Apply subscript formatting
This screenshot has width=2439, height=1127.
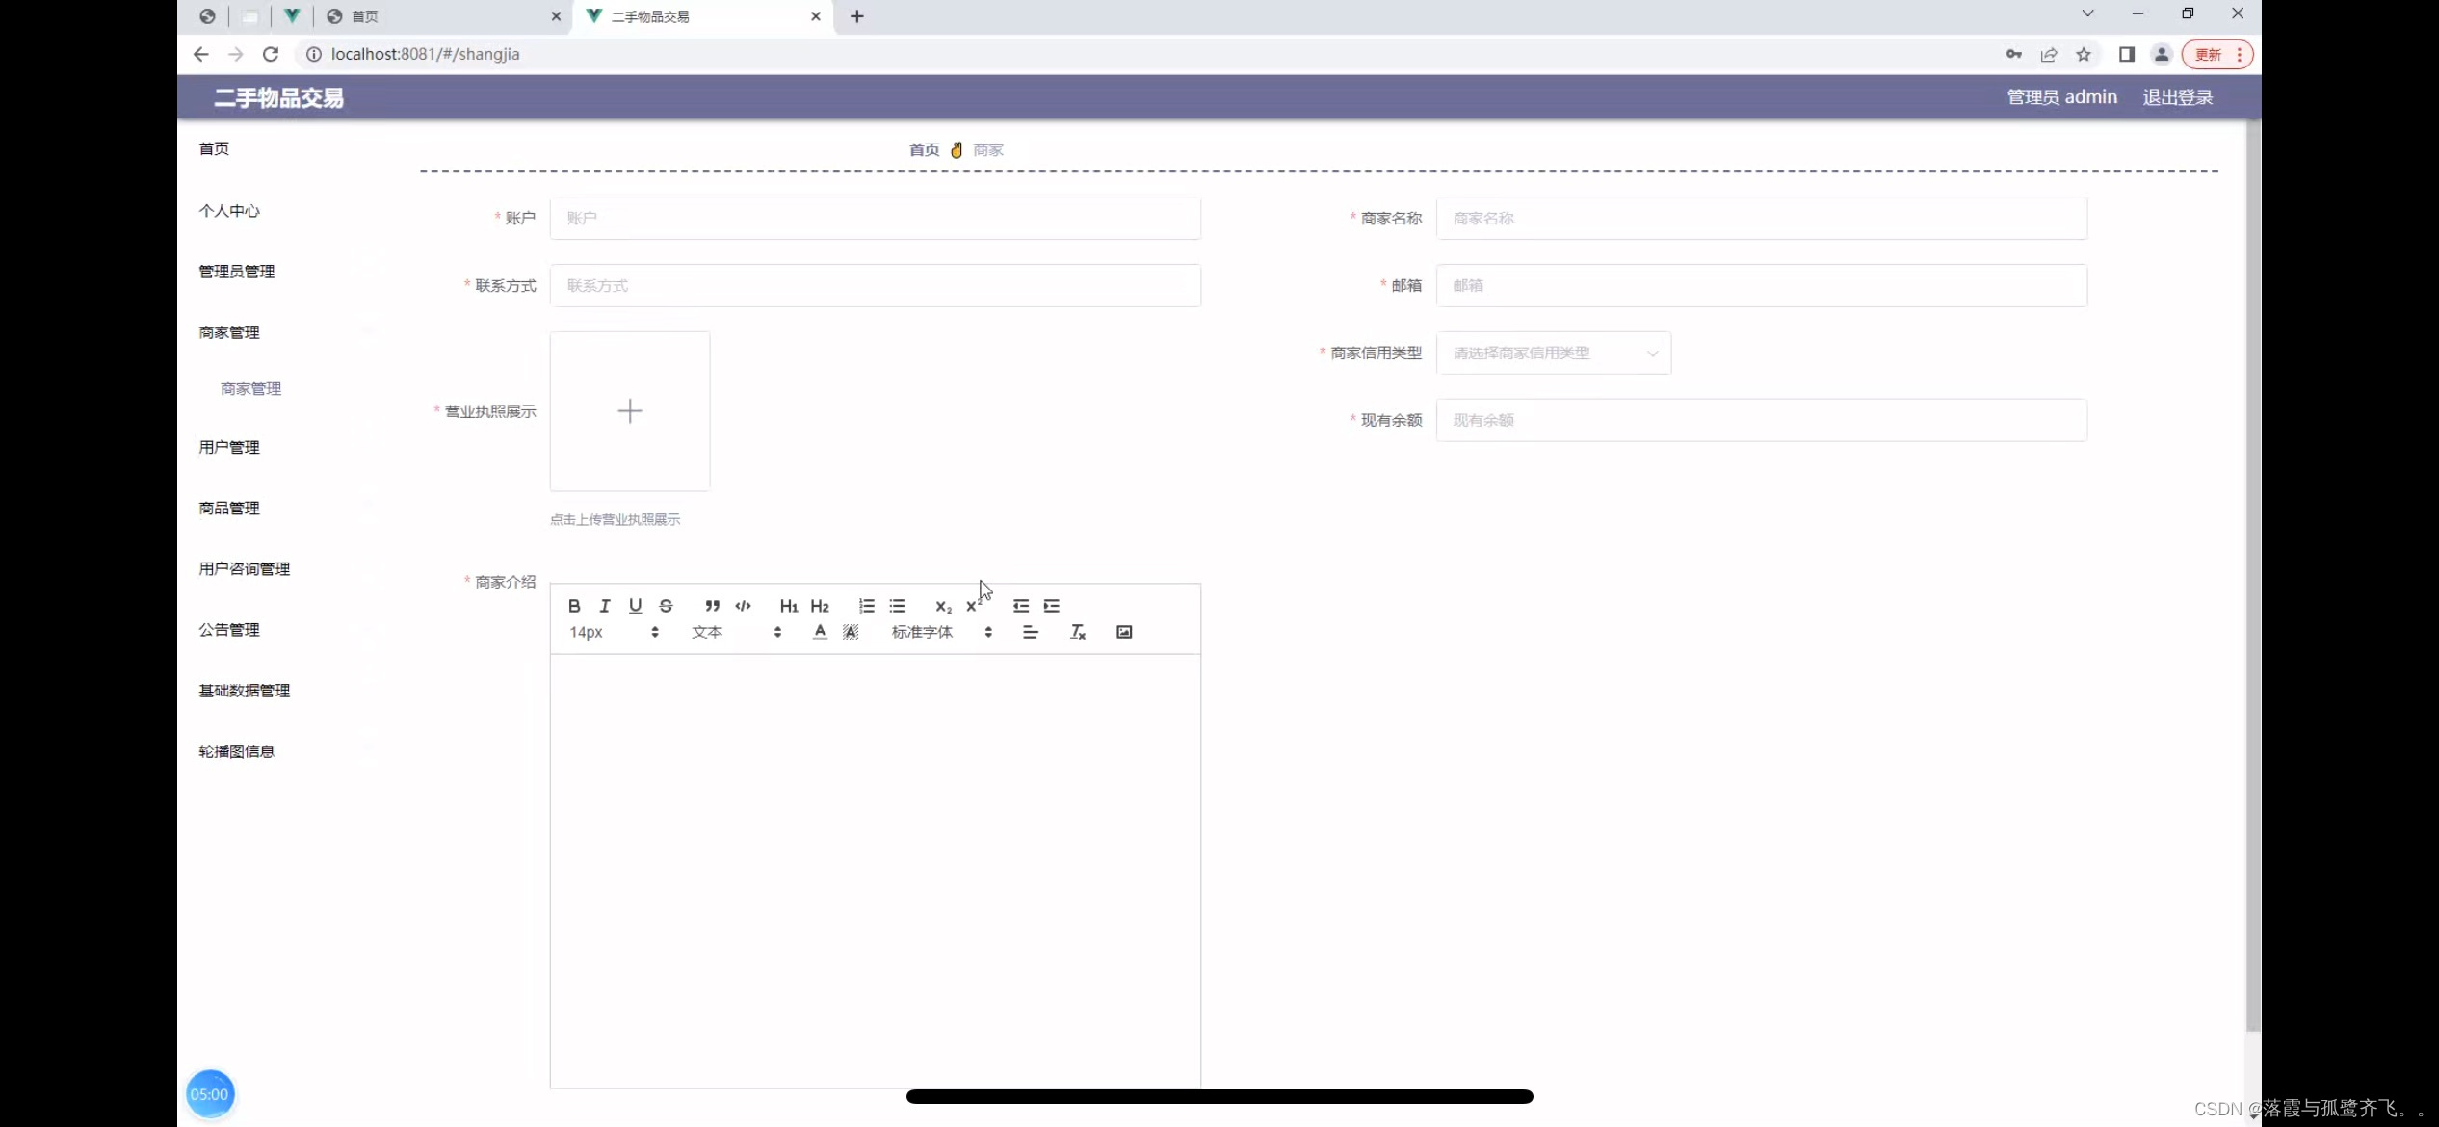(x=943, y=606)
